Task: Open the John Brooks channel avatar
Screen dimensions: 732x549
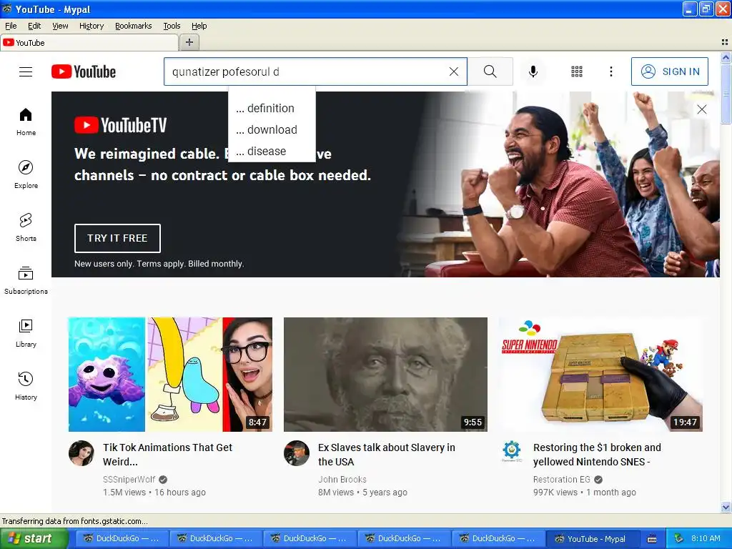Action: 297,453
